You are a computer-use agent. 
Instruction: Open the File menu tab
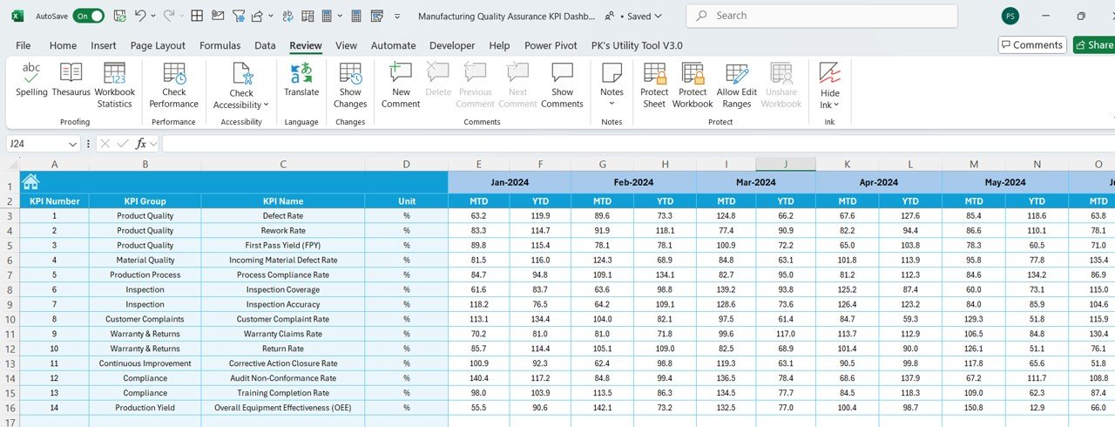pyautogui.click(x=24, y=45)
